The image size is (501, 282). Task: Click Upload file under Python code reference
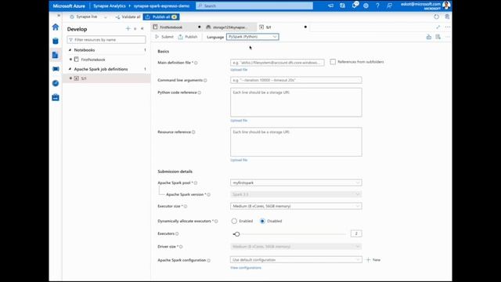click(x=239, y=121)
